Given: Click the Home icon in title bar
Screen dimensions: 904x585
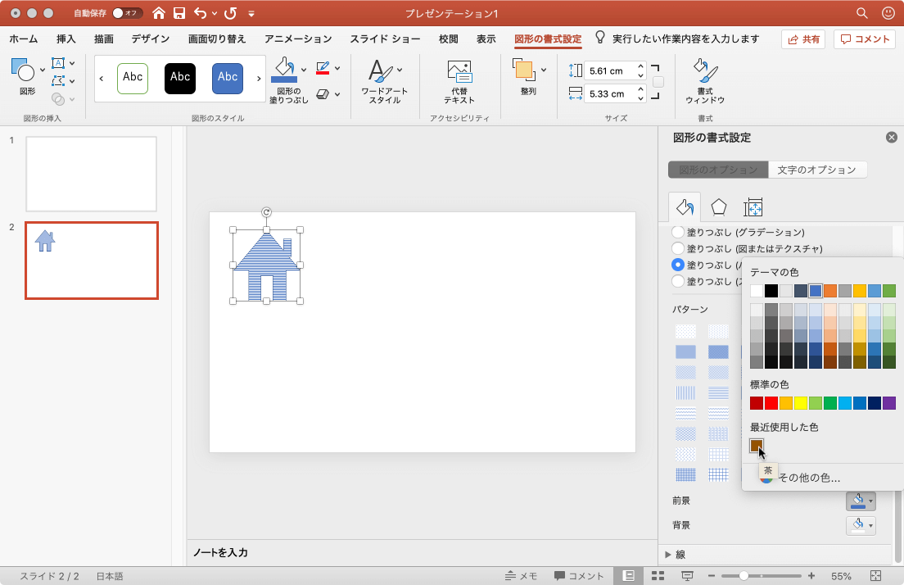Looking at the screenshot, I should pos(159,13).
